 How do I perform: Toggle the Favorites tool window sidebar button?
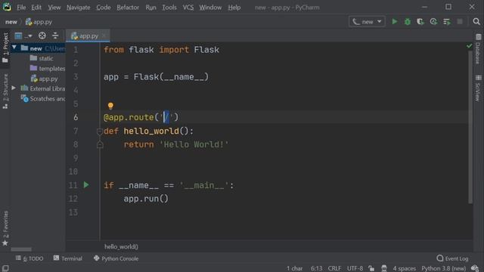click(x=5, y=228)
